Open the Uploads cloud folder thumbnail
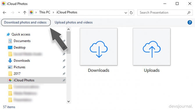 (152, 47)
